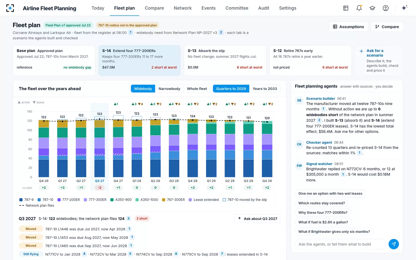Open source 2 after Network Plan NP-2027 v3
Image resolution: width=416 pixels, height=260 pixels.
click(x=221, y=32)
